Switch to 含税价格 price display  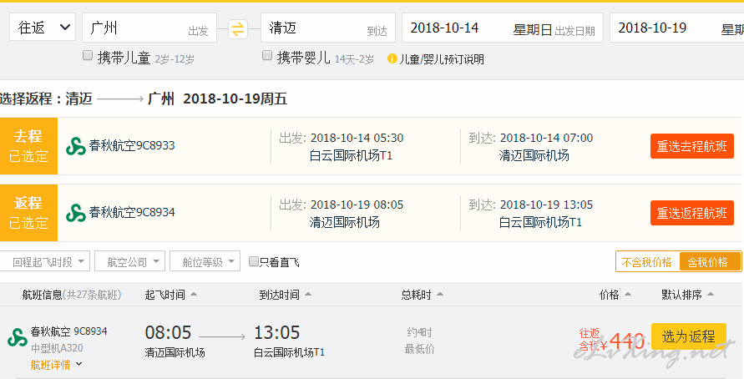pos(710,262)
